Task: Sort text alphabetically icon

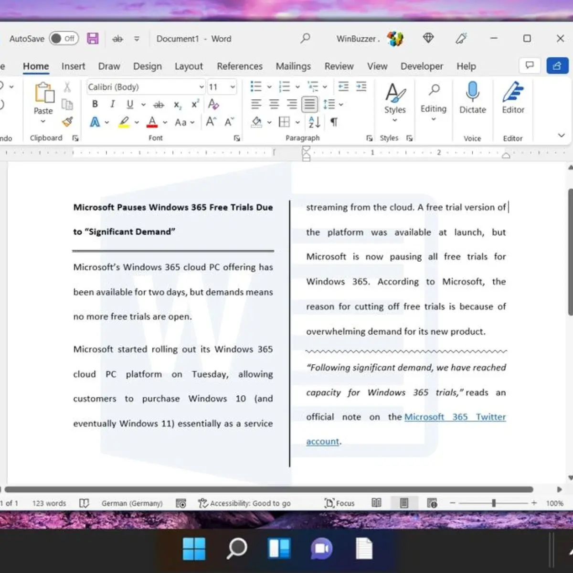Action: tap(314, 122)
